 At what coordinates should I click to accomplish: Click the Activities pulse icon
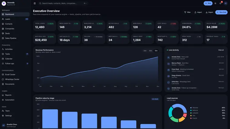(3, 49)
